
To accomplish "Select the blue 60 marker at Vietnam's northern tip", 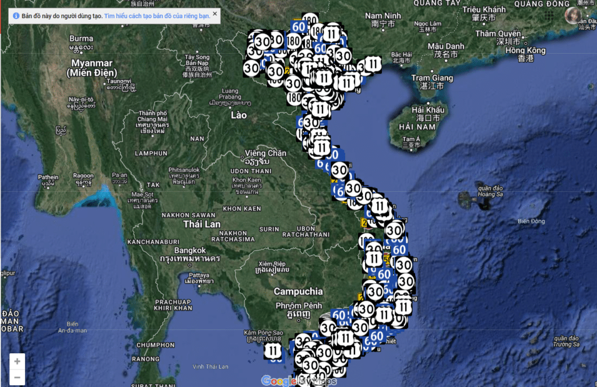I will (300, 26).
